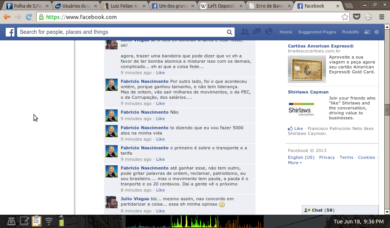The image size is (390, 228).
Task: Click '8 minutes ago' on Julio's last comment
Action: tap(136, 211)
